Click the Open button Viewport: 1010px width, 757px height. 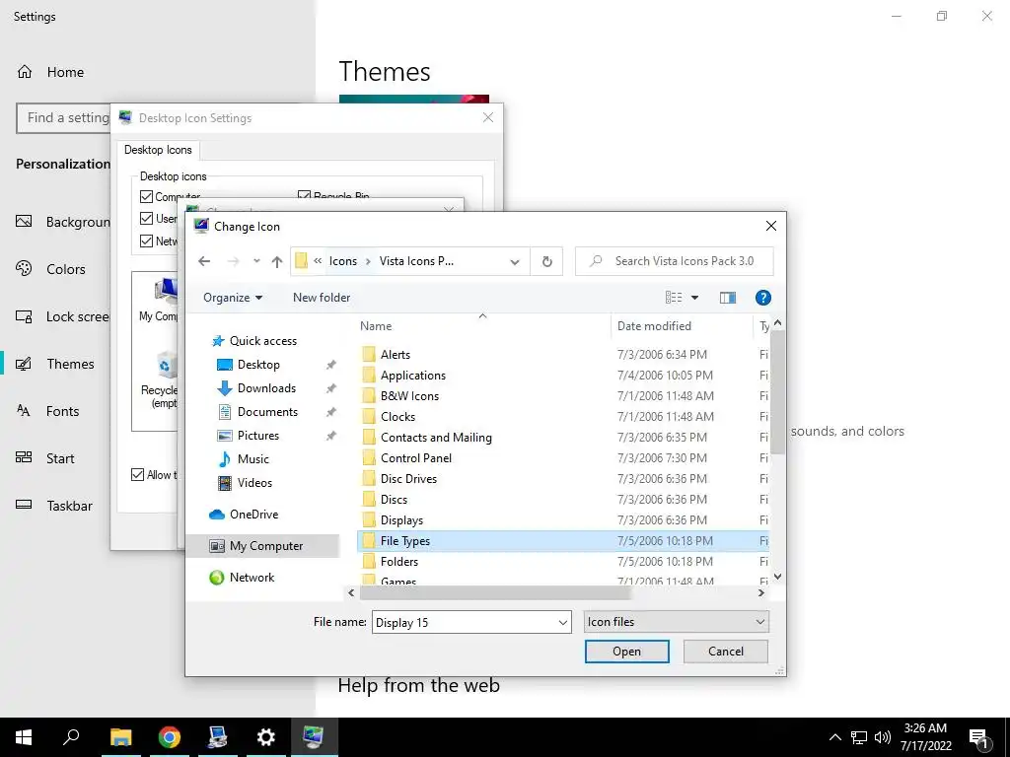(626, 652)
